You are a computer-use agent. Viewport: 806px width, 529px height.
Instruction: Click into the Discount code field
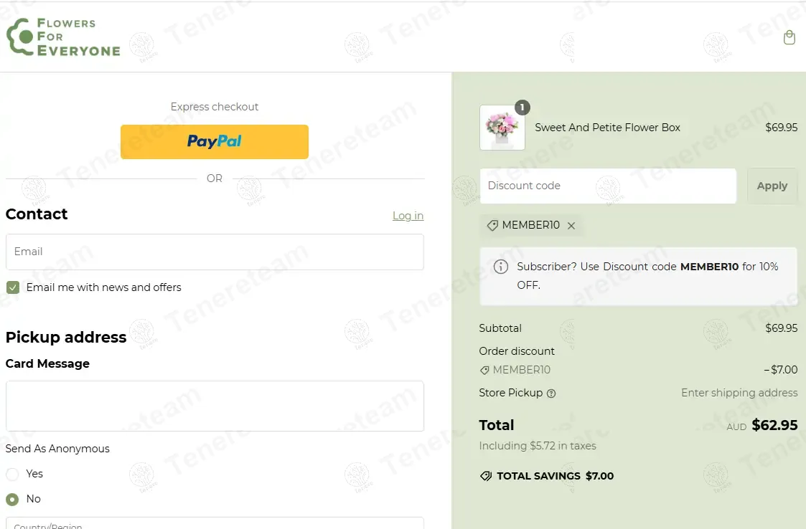pyautogui.click(x=608, y=186)
